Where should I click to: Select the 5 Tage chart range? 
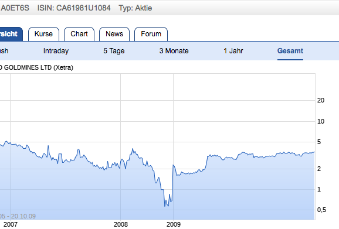tap(114, 51)
